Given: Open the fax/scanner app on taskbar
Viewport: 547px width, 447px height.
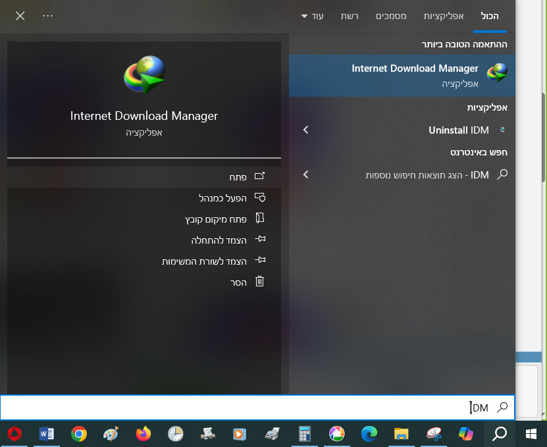Looking at the screenshot, I should tap(272, 434).
